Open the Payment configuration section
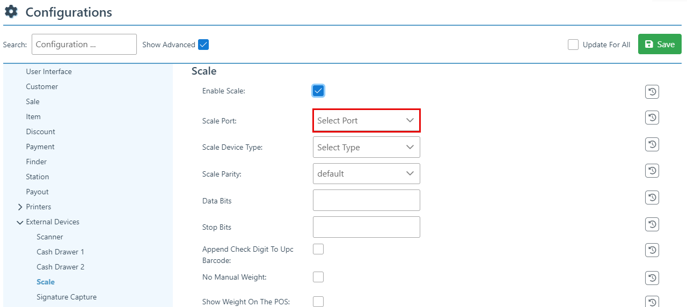Viewport: 687px width, 307px height. pyautogui.click(x=40, y=147)
